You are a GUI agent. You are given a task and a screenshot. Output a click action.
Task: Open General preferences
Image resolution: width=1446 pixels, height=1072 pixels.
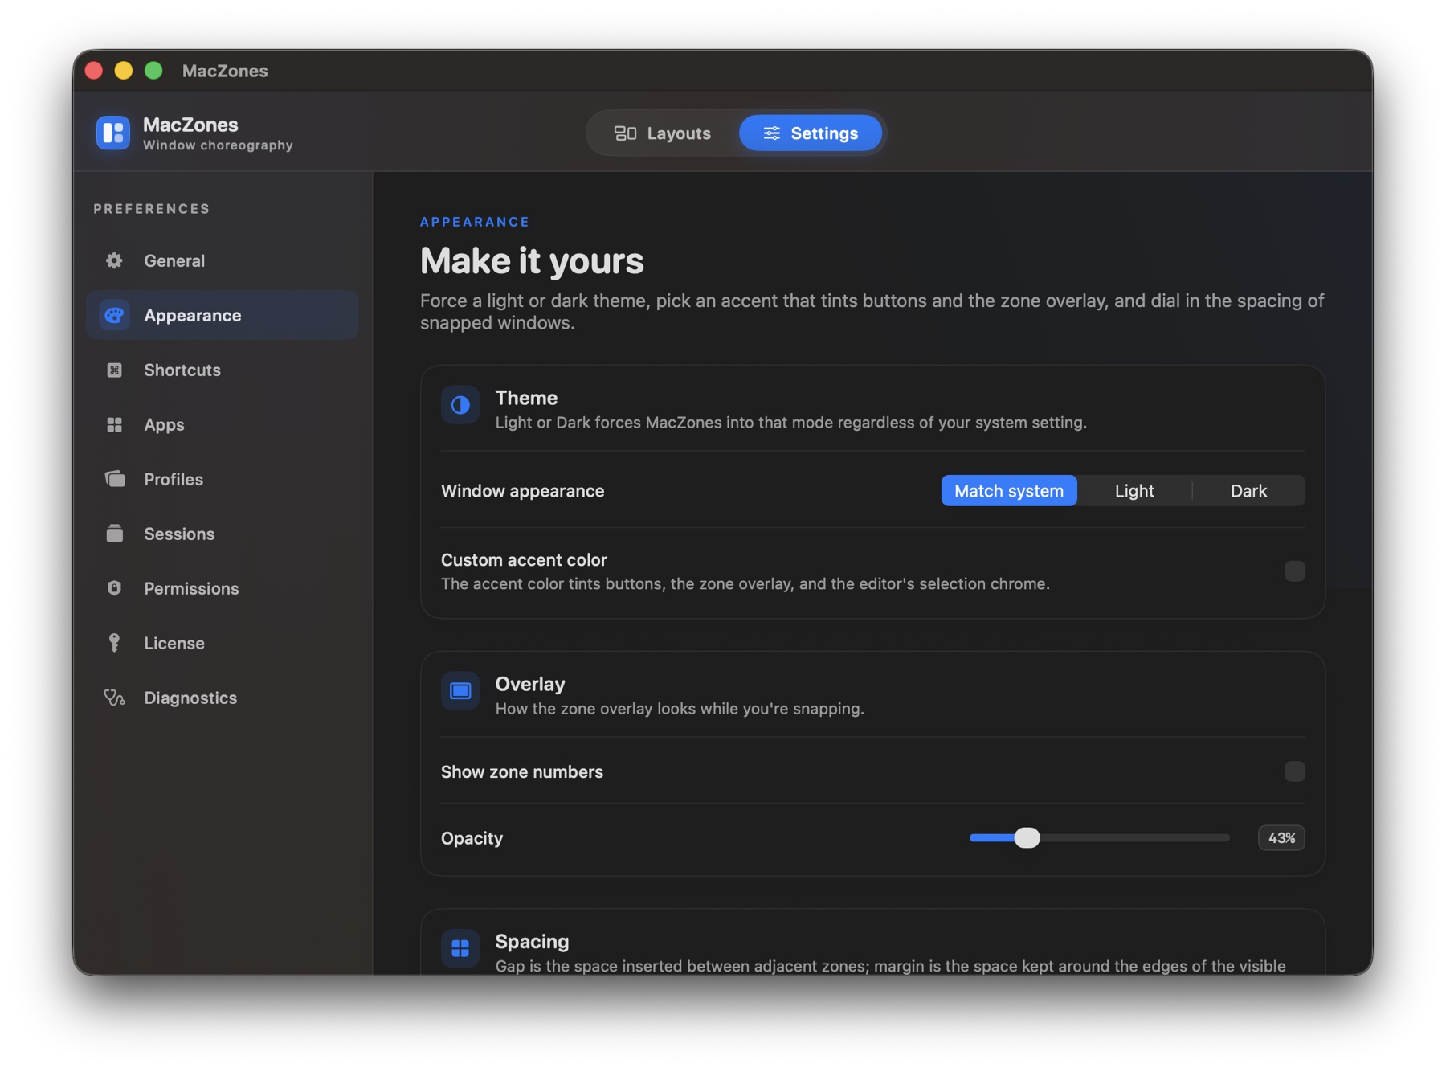(x=223, y=260)
